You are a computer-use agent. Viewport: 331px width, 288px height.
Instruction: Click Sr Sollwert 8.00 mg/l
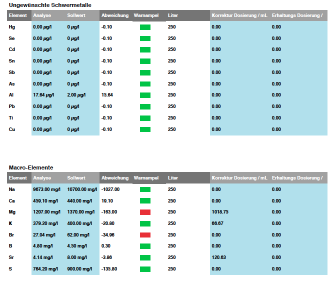(x=77, y=257)
